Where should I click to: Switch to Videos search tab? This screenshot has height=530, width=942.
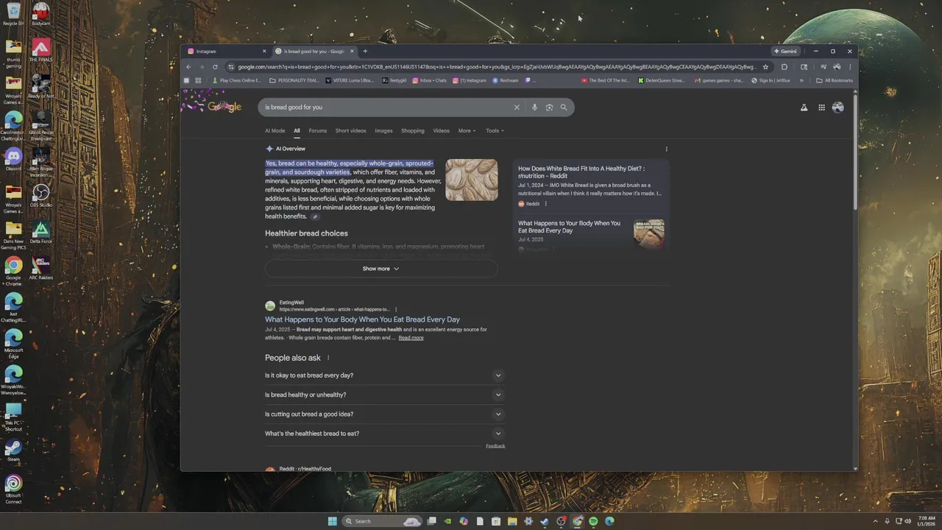(x=441, y=131)
